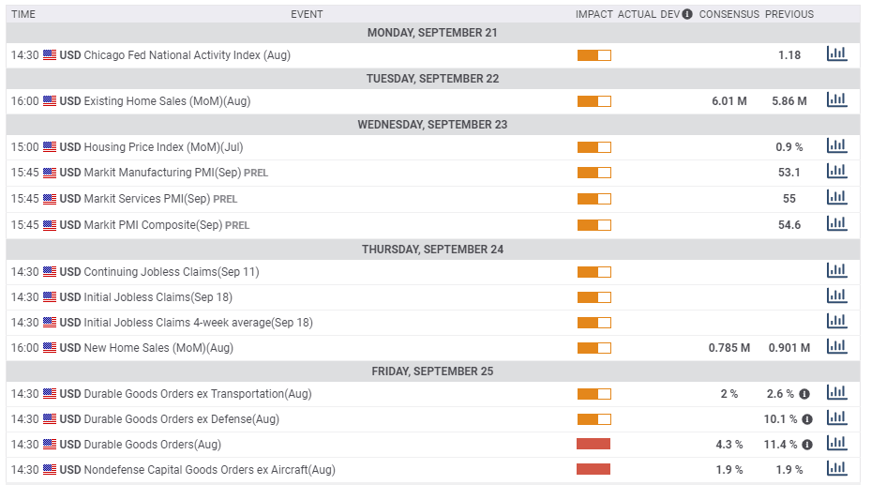Click the IMPACT column header
Screen dimensions: 871x485
point(593,14)
